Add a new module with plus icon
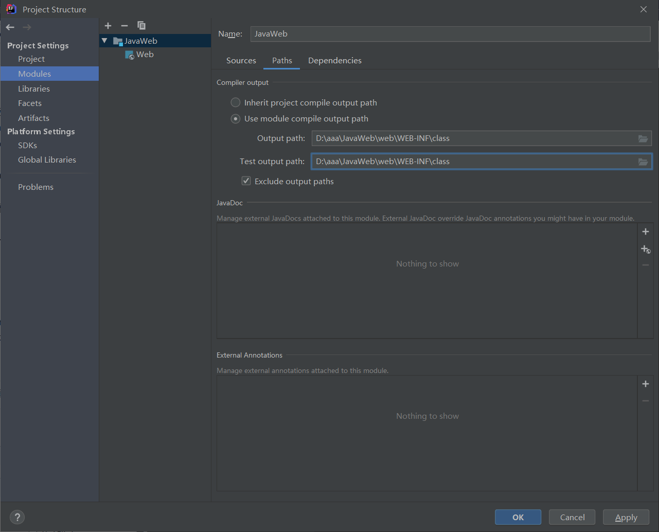This screenshot has width=659, height=532. point(108,26)
